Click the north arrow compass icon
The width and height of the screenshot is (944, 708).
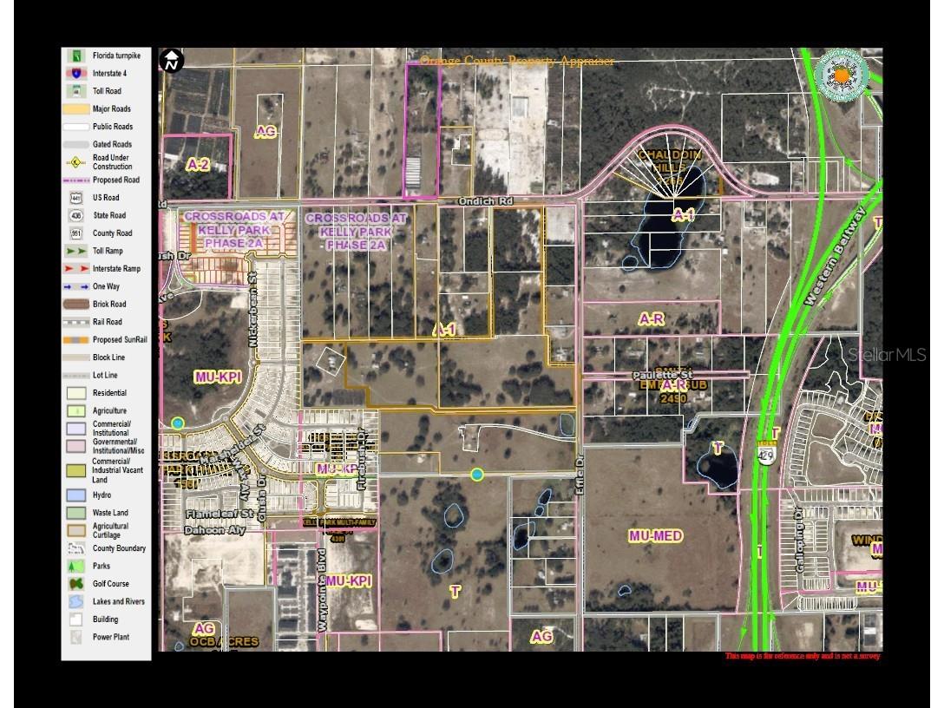[172, 61]
